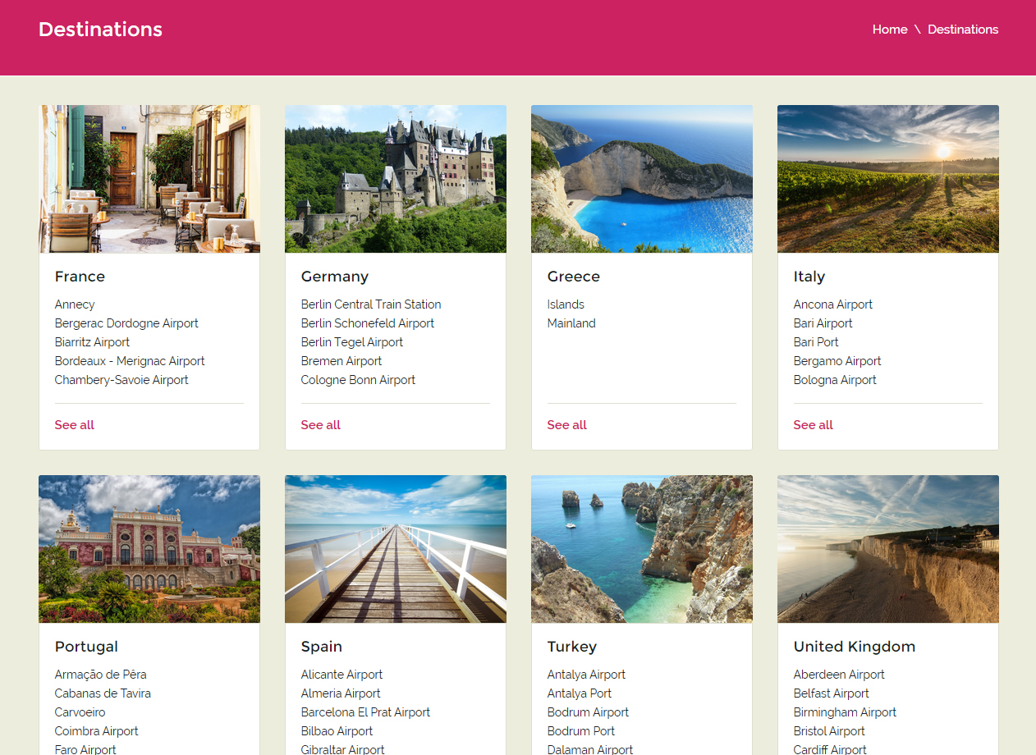Select Barcelona El Prat Airport

pos(365,712)
